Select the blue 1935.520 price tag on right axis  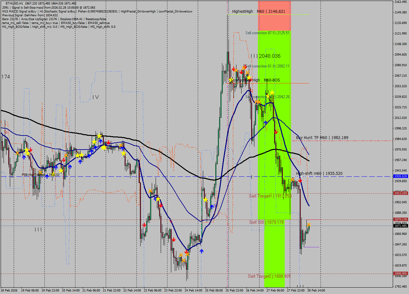click(x=400, y=176)
